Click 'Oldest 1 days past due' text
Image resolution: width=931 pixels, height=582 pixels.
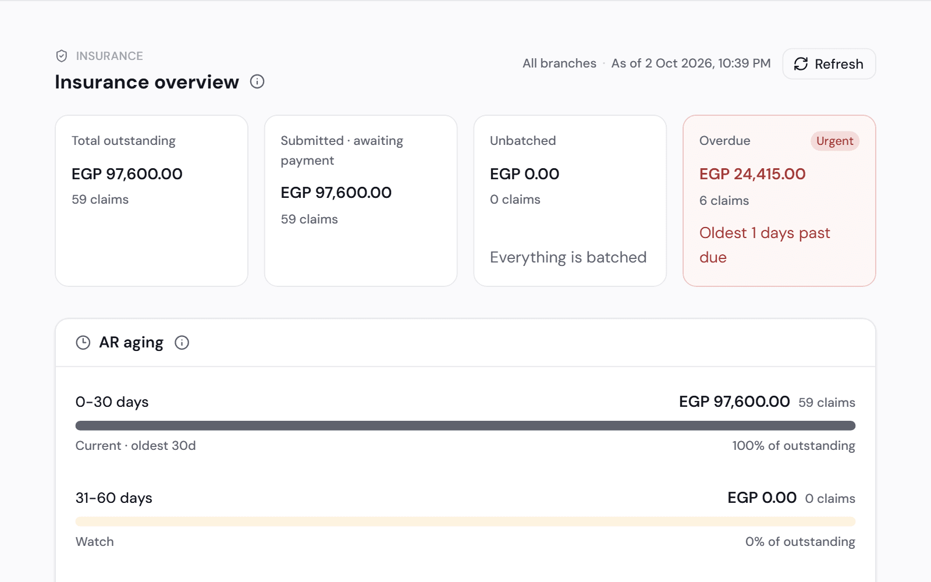(x=765, y=245)
